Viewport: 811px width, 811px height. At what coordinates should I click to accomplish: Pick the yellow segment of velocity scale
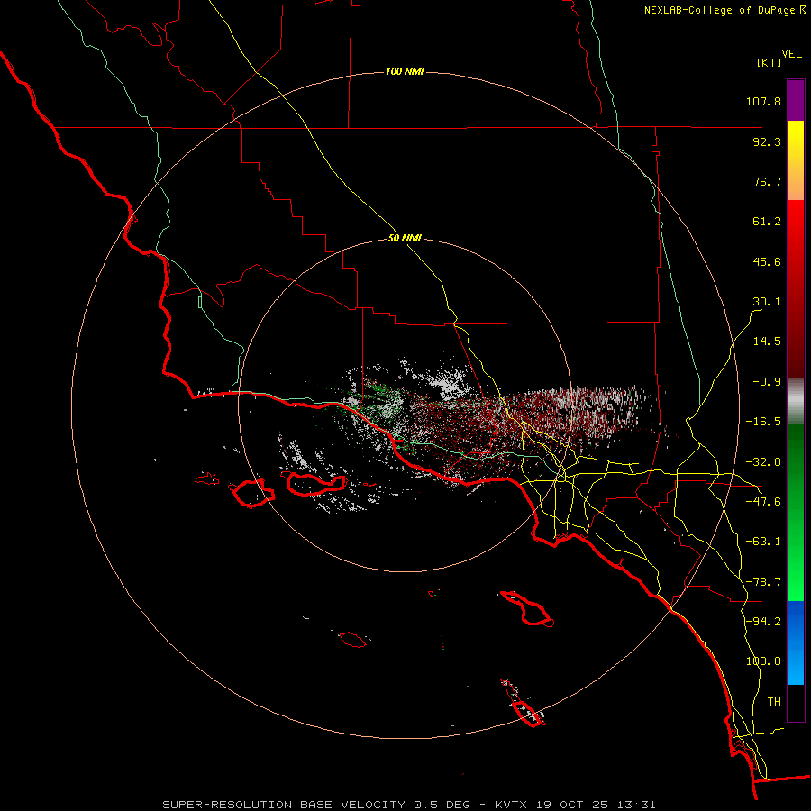796,160
